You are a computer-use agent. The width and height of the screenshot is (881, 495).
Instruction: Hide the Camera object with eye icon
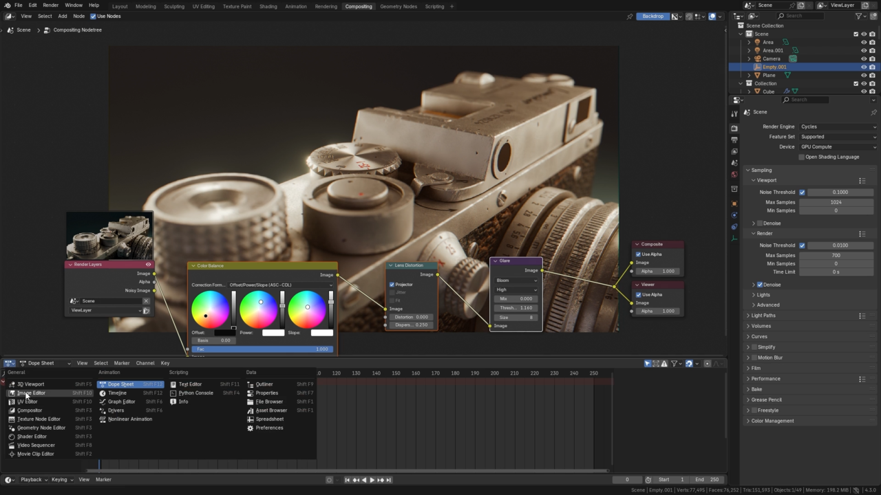(864, 58)
